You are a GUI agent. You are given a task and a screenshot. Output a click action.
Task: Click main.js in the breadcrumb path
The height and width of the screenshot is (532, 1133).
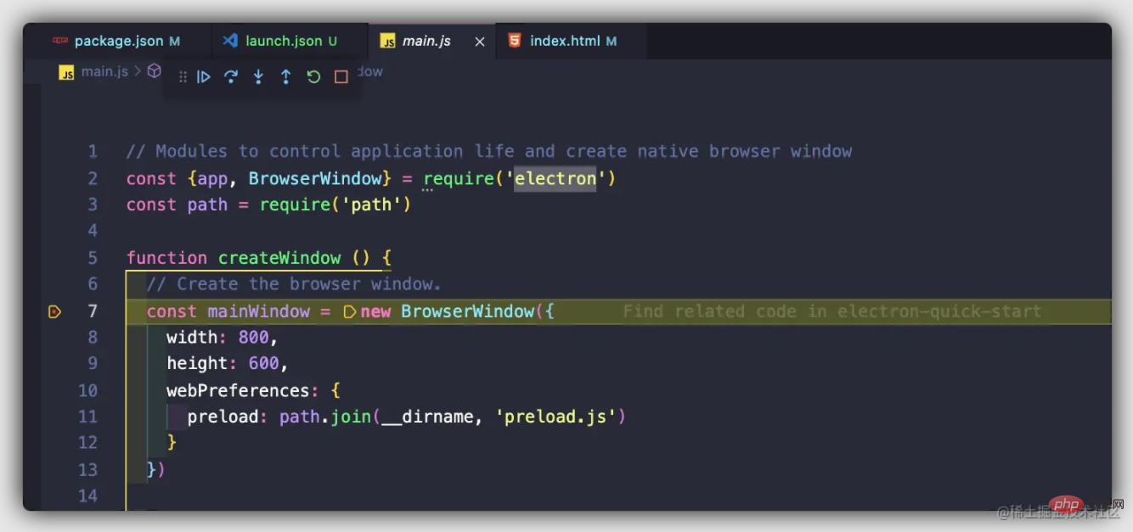pos(104,72)
